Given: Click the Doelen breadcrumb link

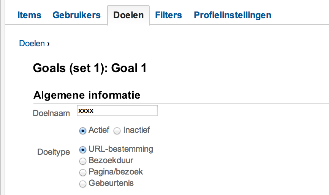Looking at the screenshot, I should point(32,44).
